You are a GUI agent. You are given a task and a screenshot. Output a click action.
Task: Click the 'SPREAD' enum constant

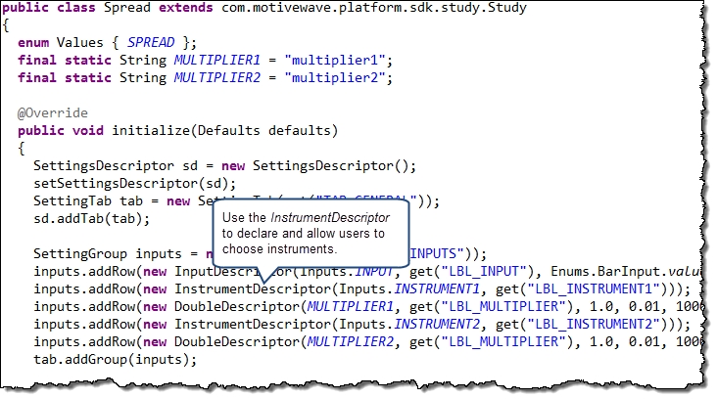[151, 42]
